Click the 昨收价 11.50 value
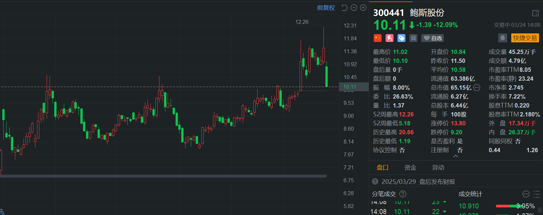This screenshot has height=215, width=543. pos(458,61)
